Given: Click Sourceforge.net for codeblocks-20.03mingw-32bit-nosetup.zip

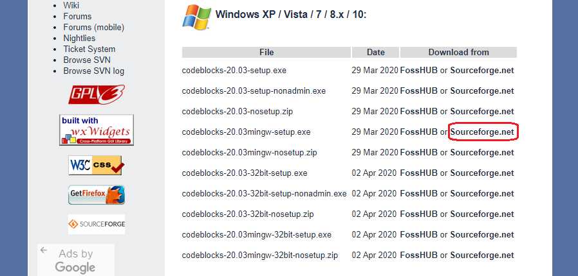Looking at the screenshot, I should click(482, 255).
